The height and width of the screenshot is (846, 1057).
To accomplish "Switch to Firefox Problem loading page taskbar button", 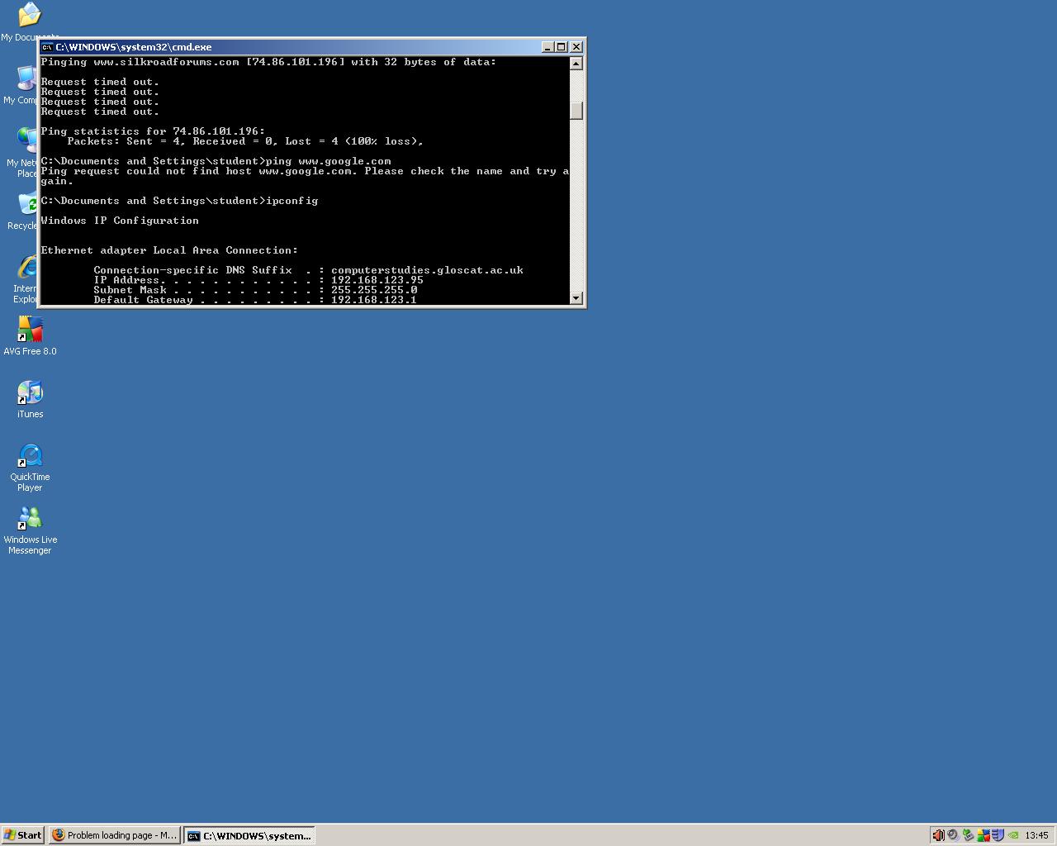I will click(115, 835).
